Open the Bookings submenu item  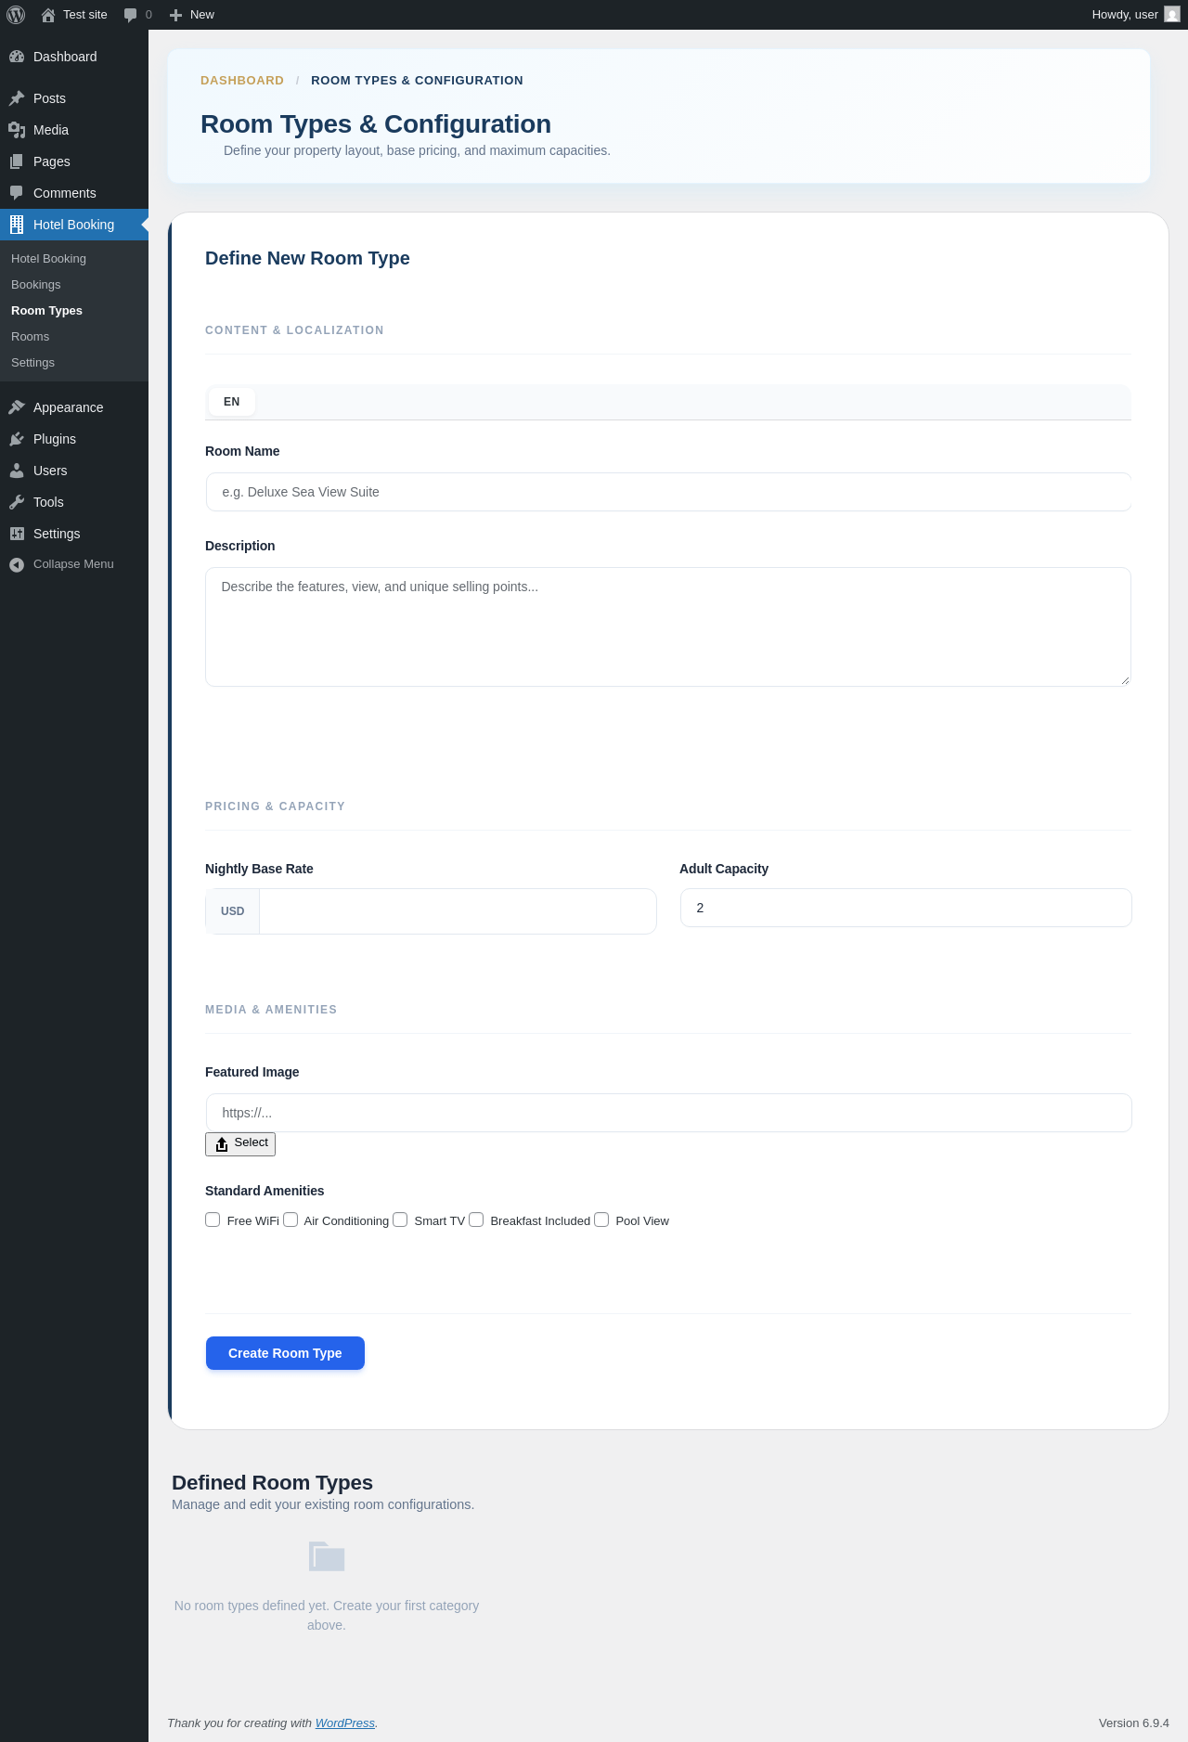coord(36,285)
